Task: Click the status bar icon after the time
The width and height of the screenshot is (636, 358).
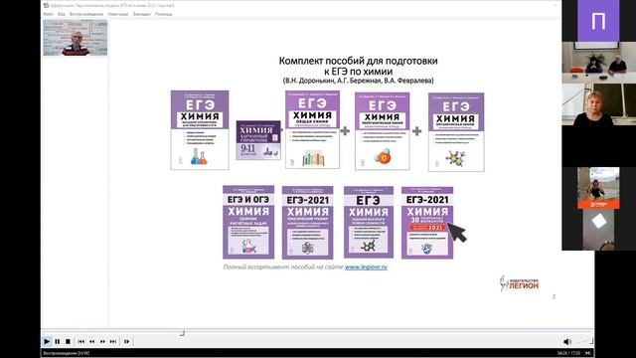Action: pyautogui.click(x=587, y=353)
